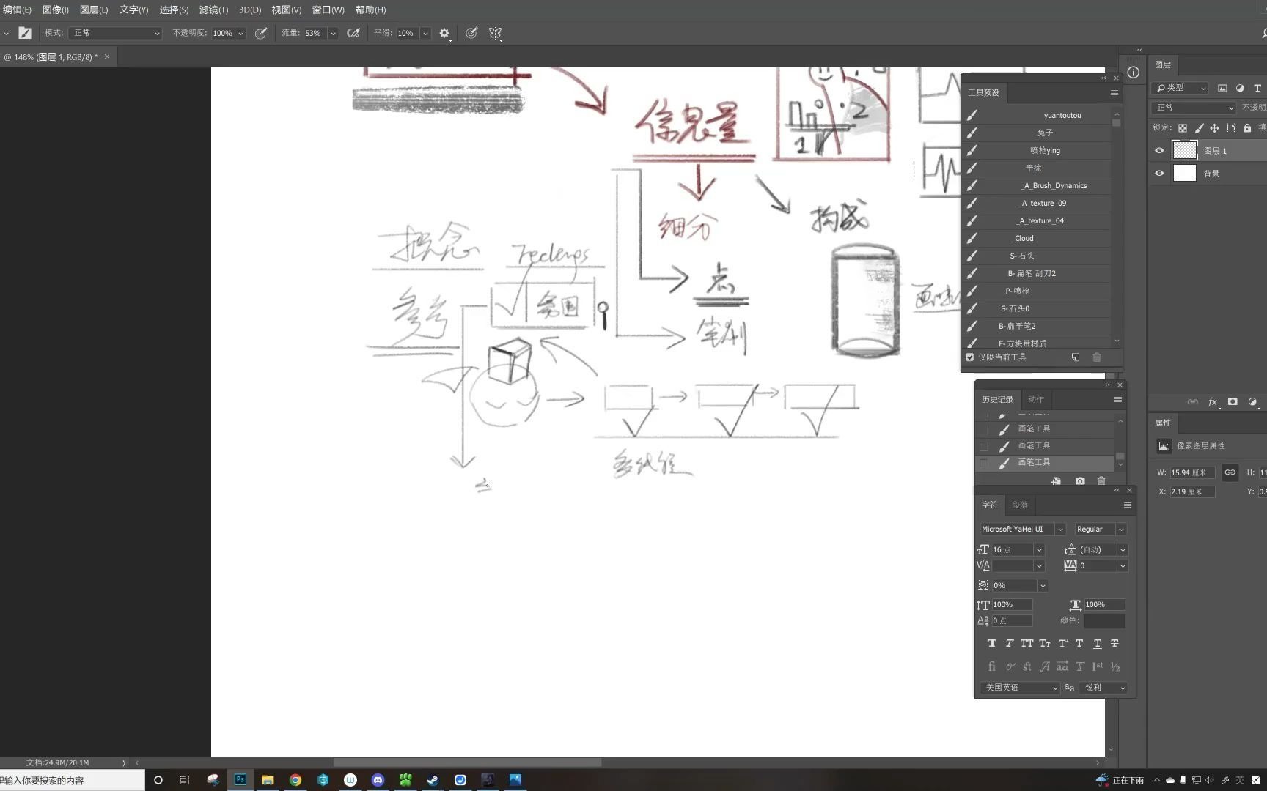Open flow 53% dropdown arrow
This screenshot has width=1267, height=791.
click(333, 33)
